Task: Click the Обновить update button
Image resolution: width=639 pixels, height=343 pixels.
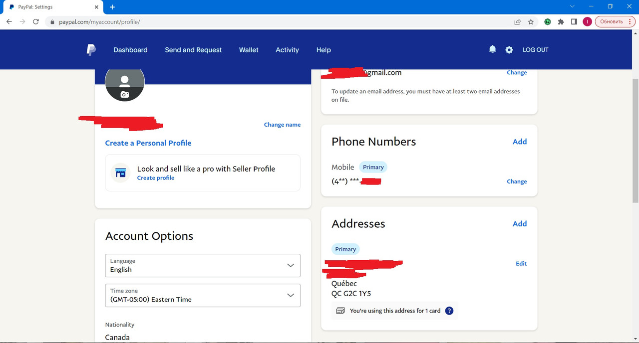Action: coord(615,22)
